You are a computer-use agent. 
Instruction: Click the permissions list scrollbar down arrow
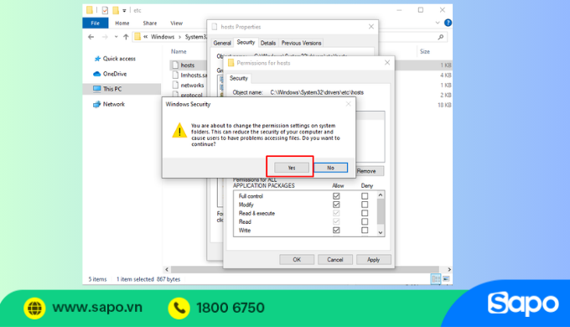(381, 232)
